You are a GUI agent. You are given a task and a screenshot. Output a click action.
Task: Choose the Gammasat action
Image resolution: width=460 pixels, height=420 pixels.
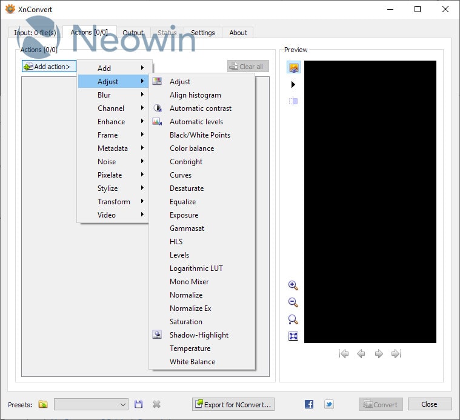[x=202, y=228]
